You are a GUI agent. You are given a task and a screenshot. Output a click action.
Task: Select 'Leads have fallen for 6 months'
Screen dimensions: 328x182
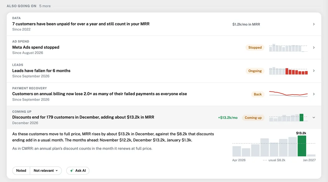[41, 71]
